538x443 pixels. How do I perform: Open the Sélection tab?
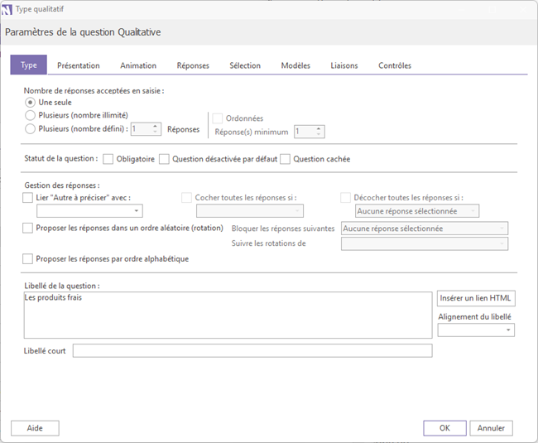(245, 65)
